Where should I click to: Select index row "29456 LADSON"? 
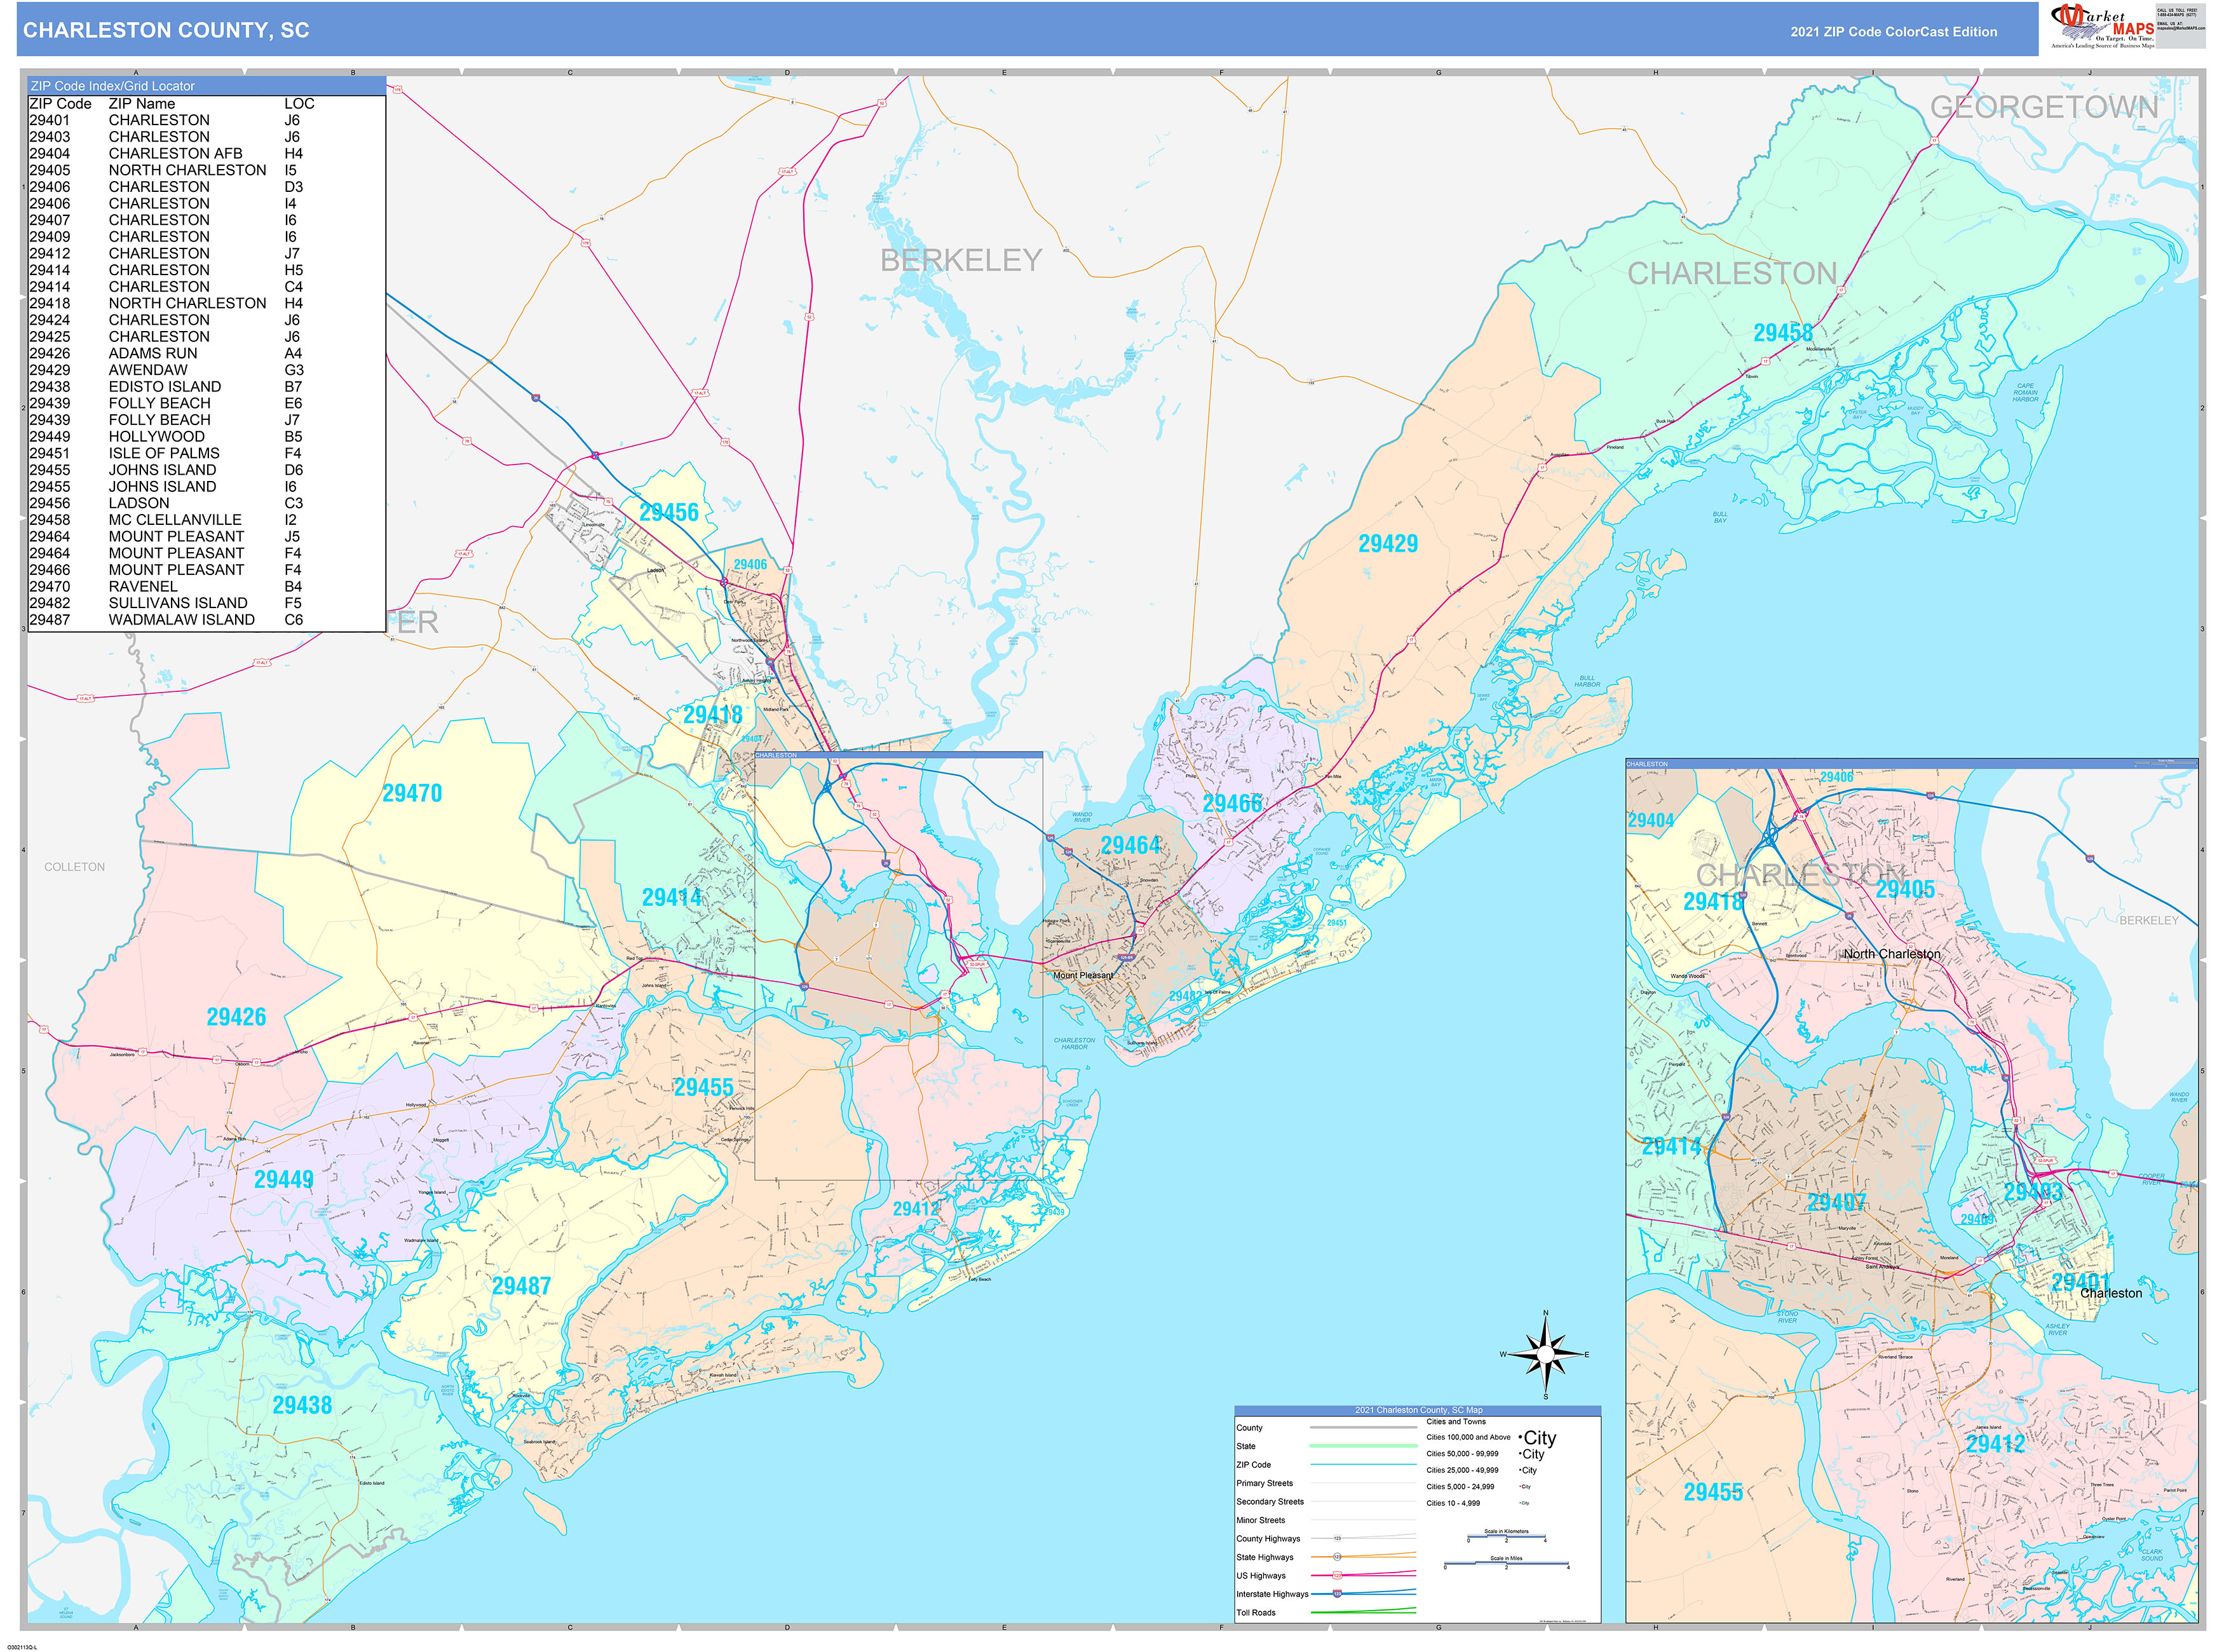point(166,503)
